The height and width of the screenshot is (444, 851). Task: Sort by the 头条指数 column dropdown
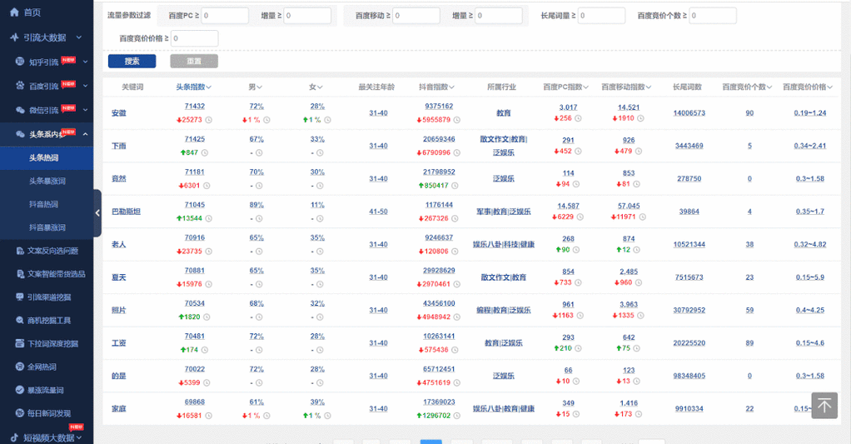click(208, 87)
